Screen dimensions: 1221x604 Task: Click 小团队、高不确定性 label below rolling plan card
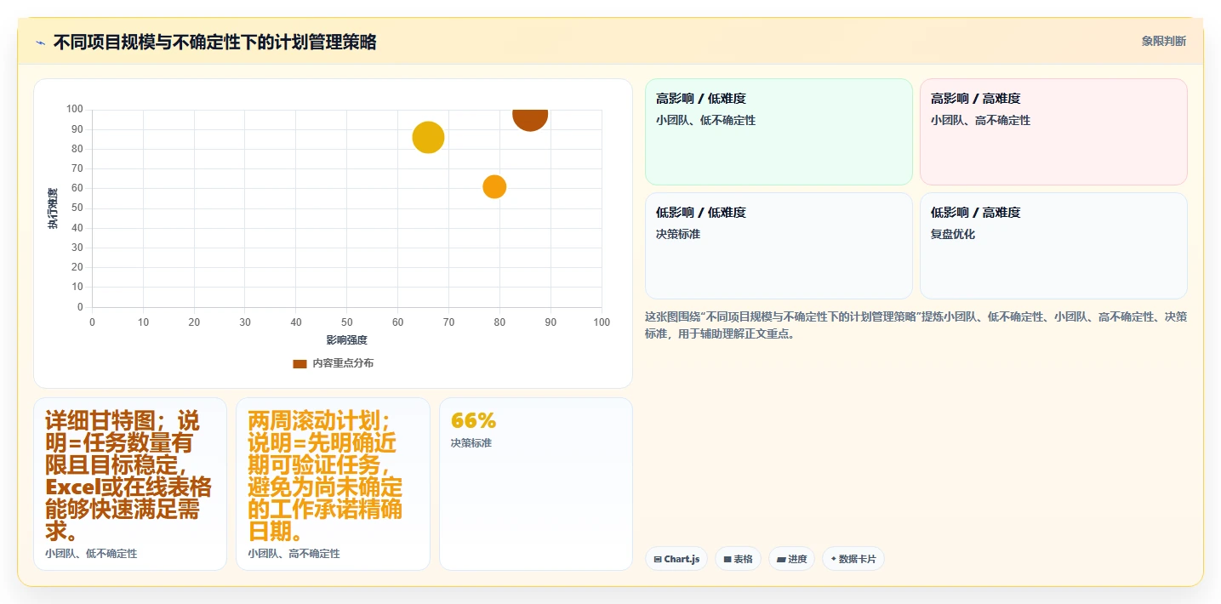coord(294,554)
